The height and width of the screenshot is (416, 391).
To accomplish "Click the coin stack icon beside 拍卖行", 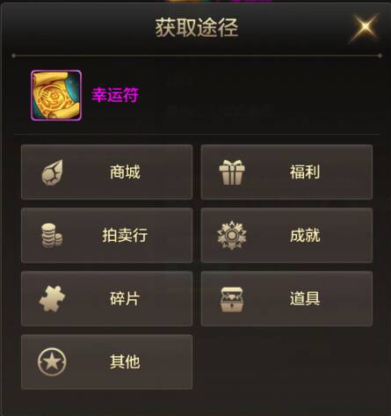I will pos(52,236).
